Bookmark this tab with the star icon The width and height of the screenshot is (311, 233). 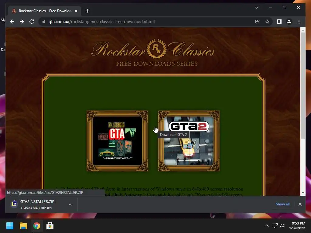point(267,22)
